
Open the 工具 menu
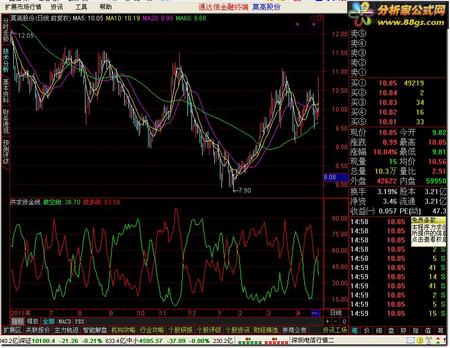[x=81, y=7]
